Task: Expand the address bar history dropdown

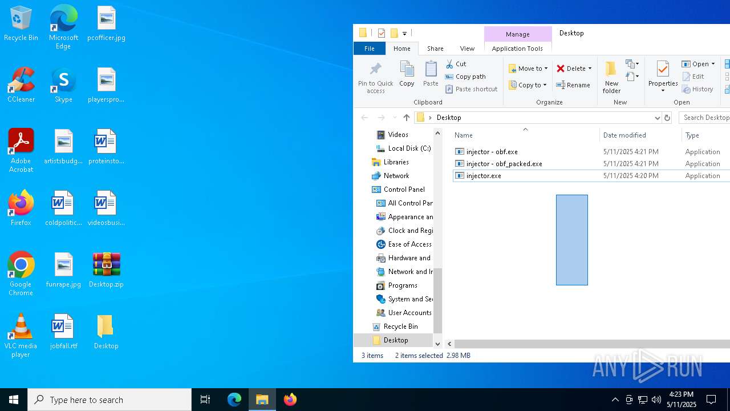Action: coord(657,118)
